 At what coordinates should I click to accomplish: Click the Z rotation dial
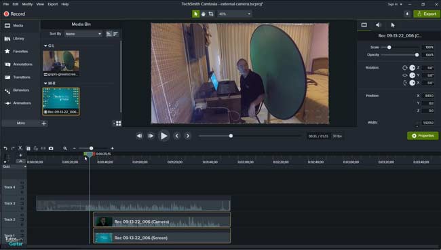click(413, 68)
